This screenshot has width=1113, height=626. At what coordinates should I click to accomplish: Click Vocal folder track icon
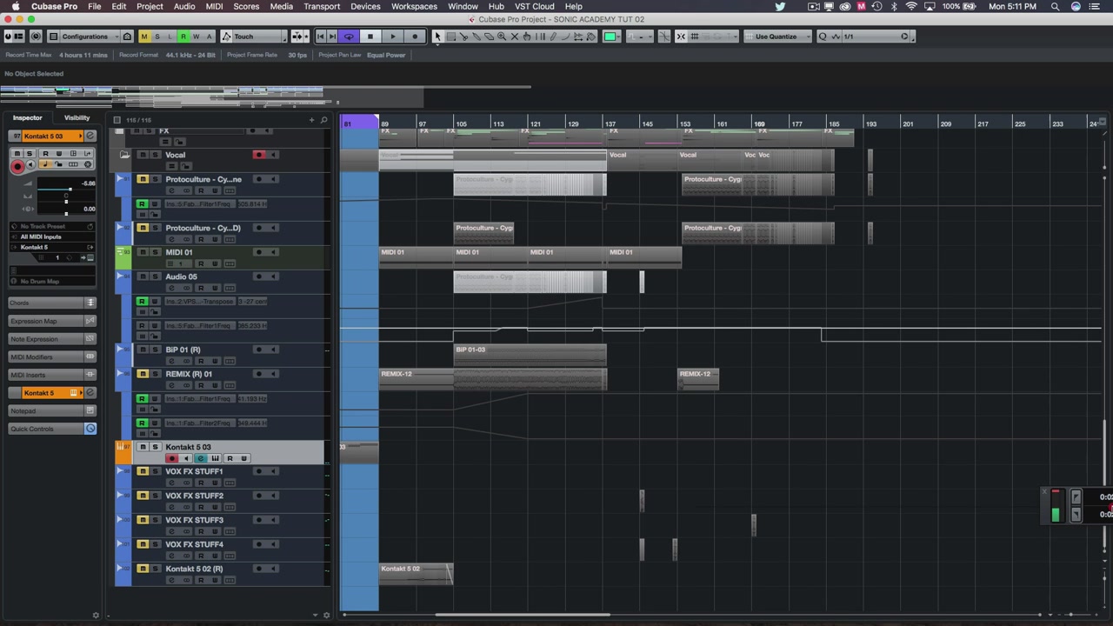pos(124,155)
